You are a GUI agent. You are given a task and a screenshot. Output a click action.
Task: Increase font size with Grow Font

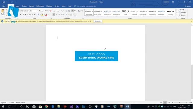pyautogui.click(x=40, y=11)
